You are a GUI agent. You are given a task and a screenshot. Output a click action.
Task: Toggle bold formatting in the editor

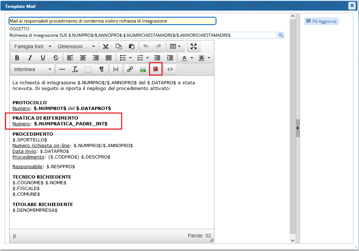click(17, 58)
